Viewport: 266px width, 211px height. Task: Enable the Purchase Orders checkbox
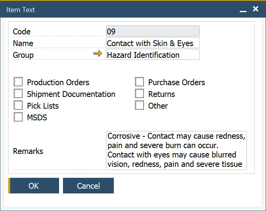140,82
